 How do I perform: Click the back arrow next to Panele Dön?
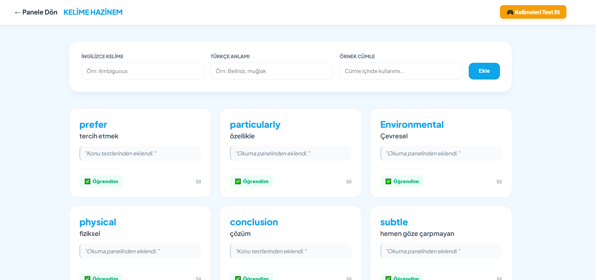click(x=18, y=13)
